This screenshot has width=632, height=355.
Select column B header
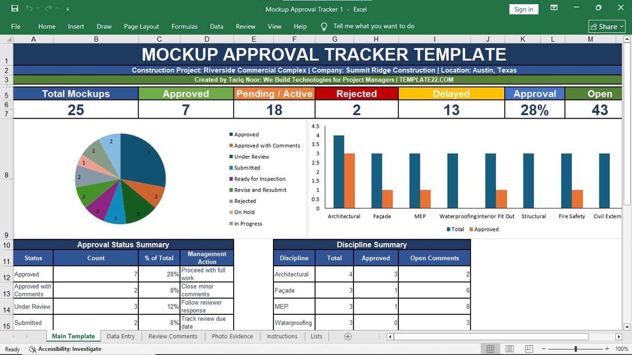[x=96, y=39]
